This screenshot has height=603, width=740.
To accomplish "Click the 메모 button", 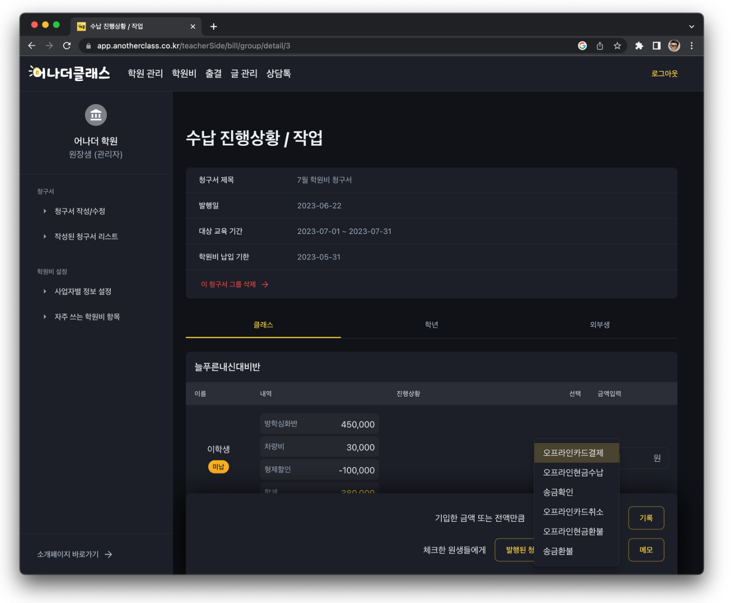I will (646, 550).
